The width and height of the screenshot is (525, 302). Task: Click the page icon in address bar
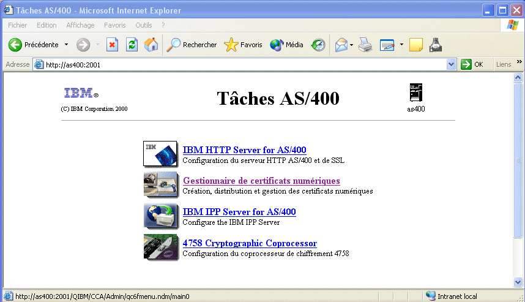pos(39,64)
